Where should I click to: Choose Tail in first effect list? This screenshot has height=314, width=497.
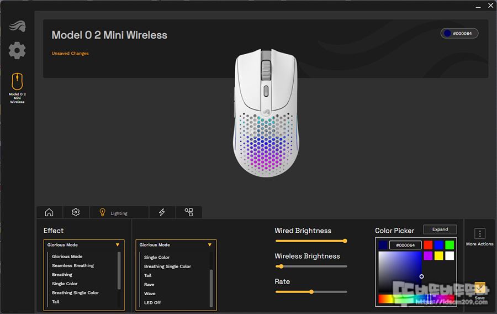(x=56, y=302)
